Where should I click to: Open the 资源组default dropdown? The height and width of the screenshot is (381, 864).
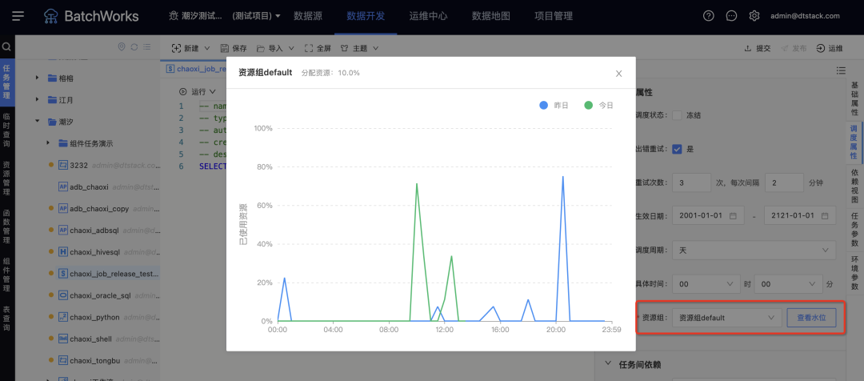click(x=726, y=318)
